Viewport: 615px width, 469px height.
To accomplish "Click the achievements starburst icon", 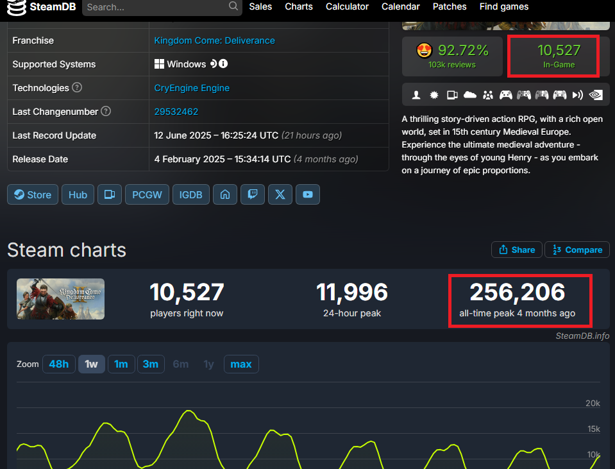I will point(434,95).
